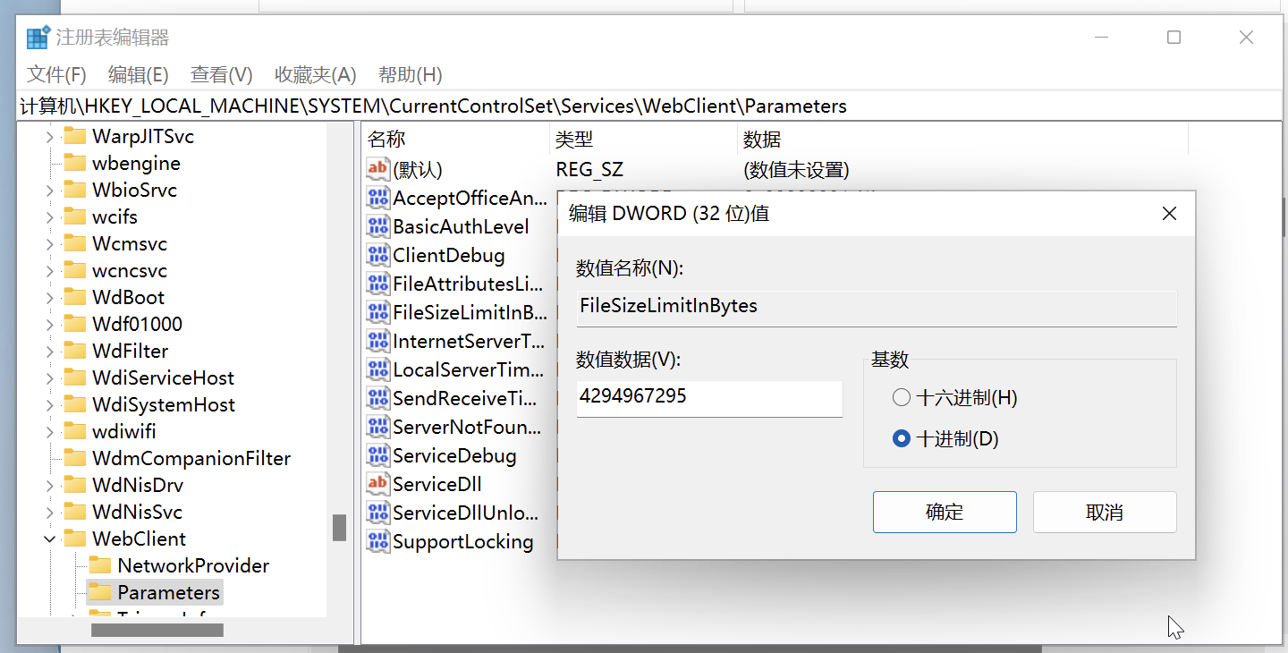Click the (默认) default string value icon

coord(377,169)
